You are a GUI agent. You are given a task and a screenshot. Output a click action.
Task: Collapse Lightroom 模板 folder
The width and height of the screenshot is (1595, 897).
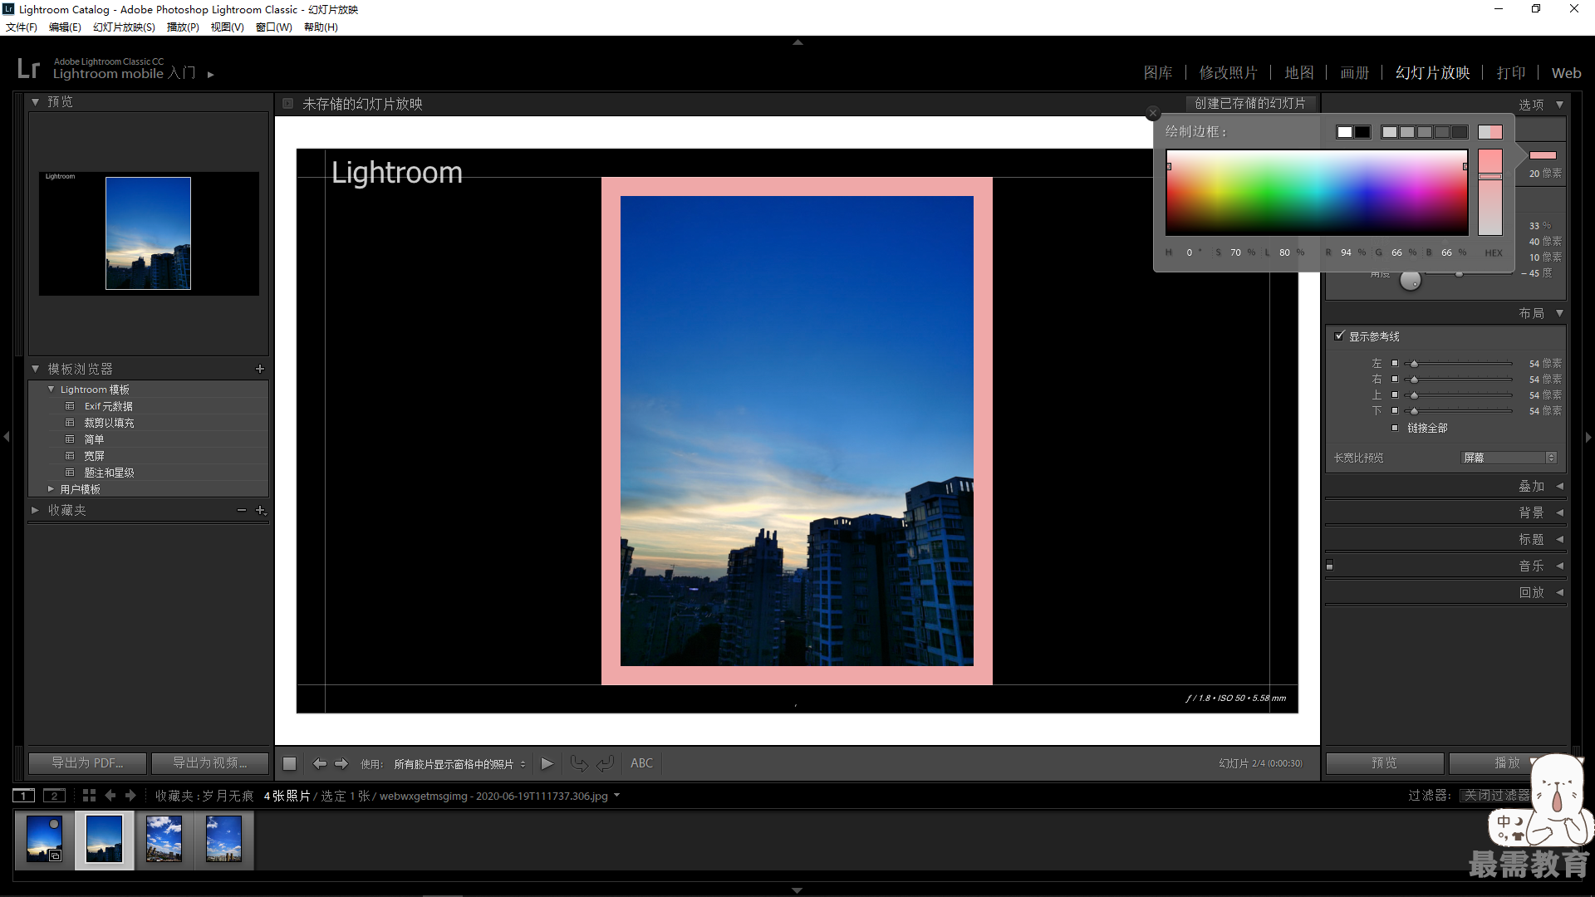[51, 390]
